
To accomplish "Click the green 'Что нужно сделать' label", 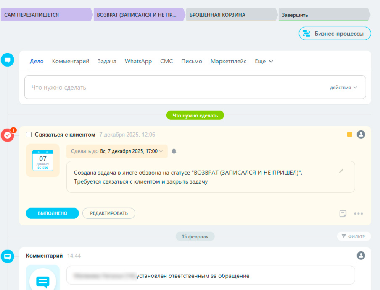I will point(195,116).
